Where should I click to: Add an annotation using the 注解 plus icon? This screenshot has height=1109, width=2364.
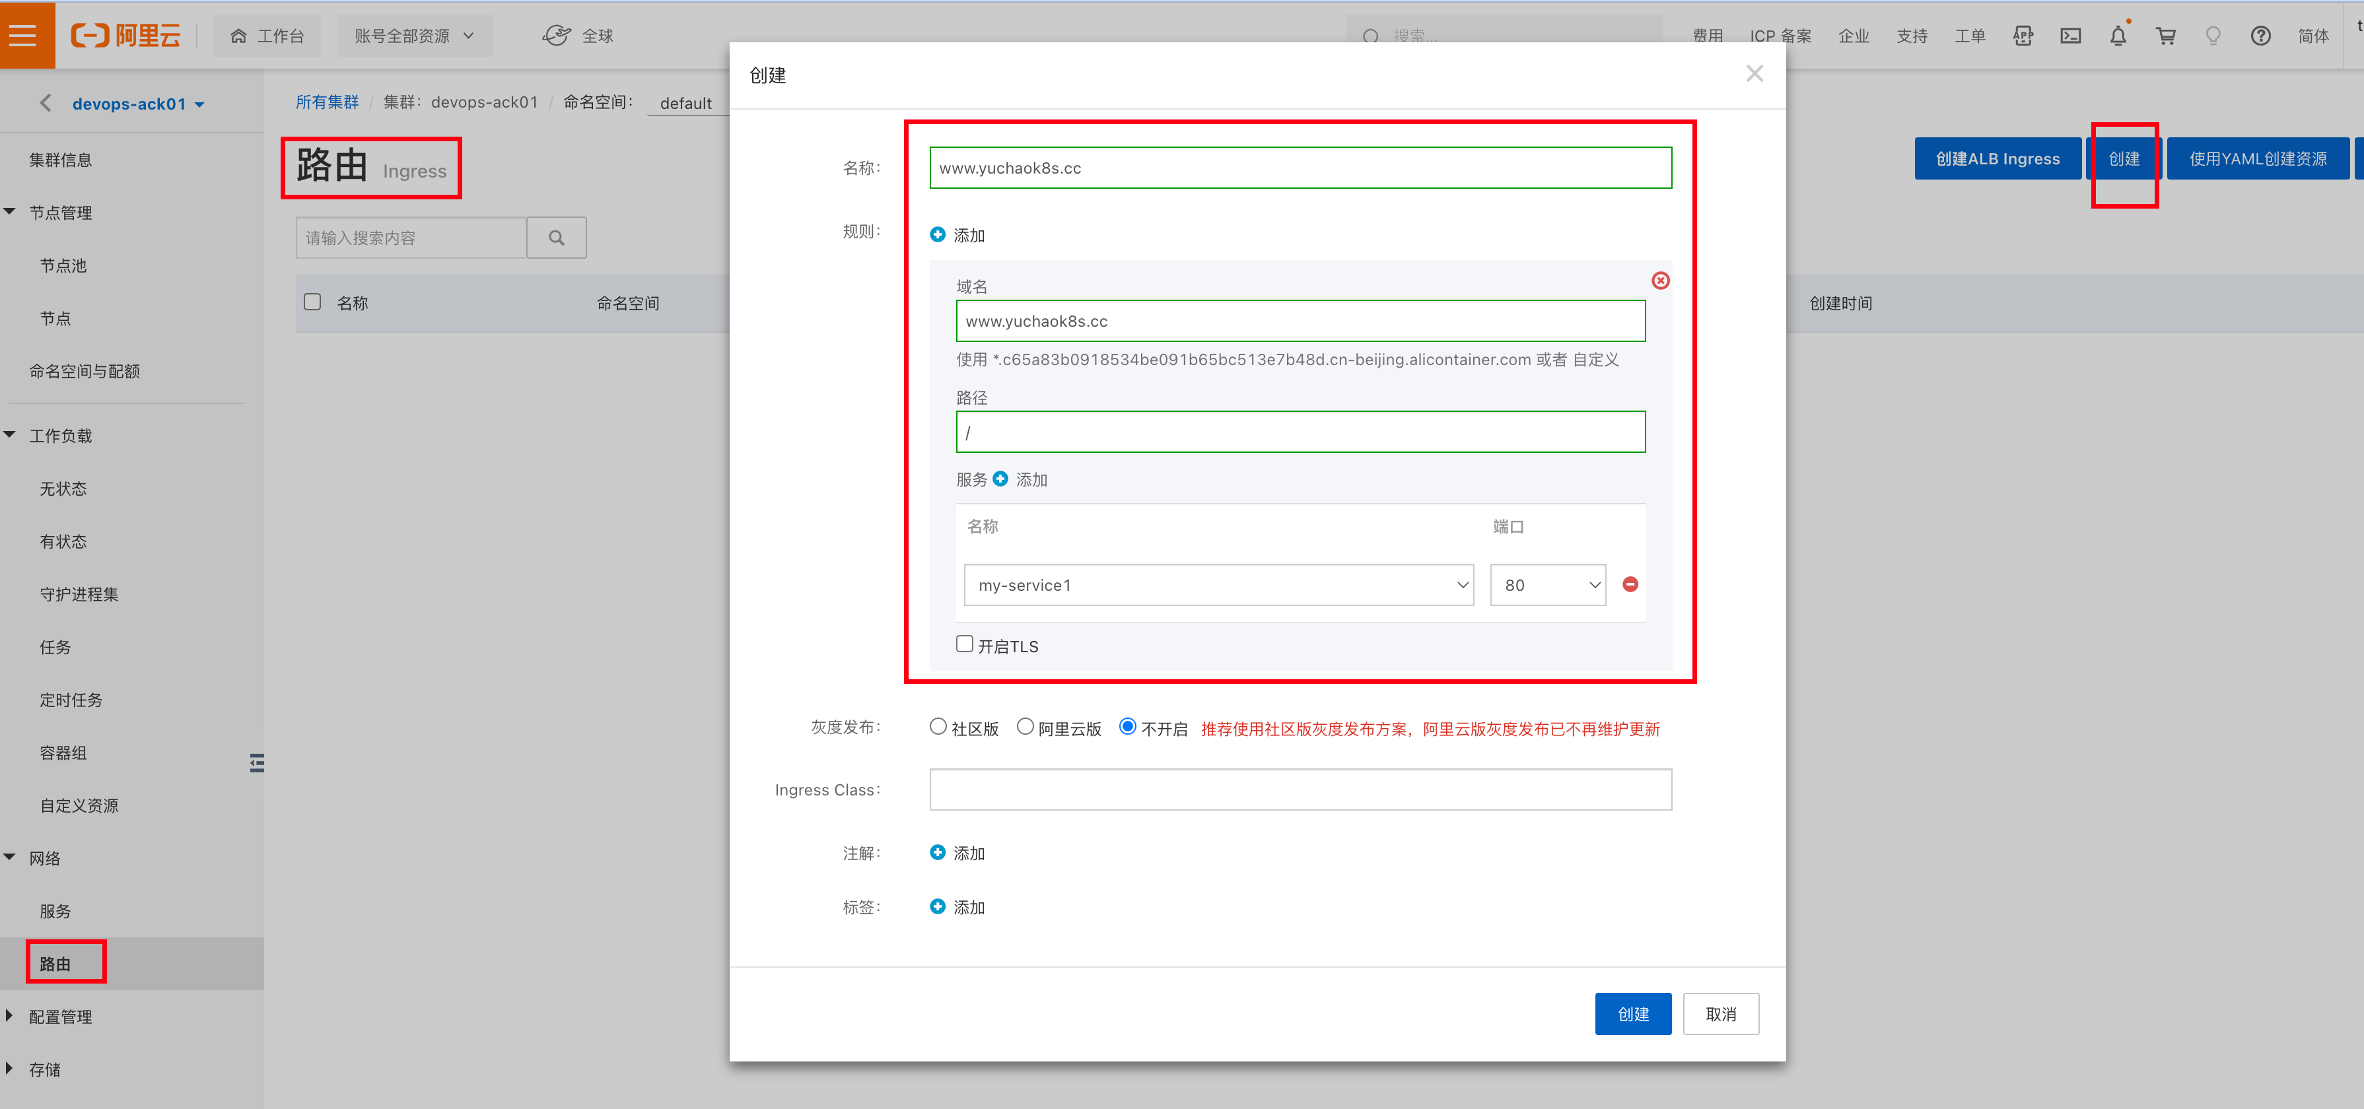tap(937, 852)
